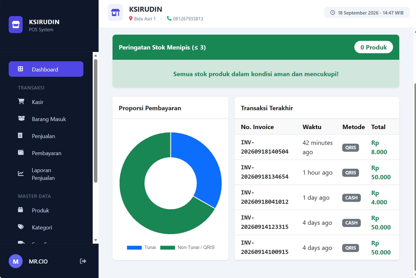Viewport: 416px width, 278px height.
Task: Go to the Kategori page
Action: point(46,227)
